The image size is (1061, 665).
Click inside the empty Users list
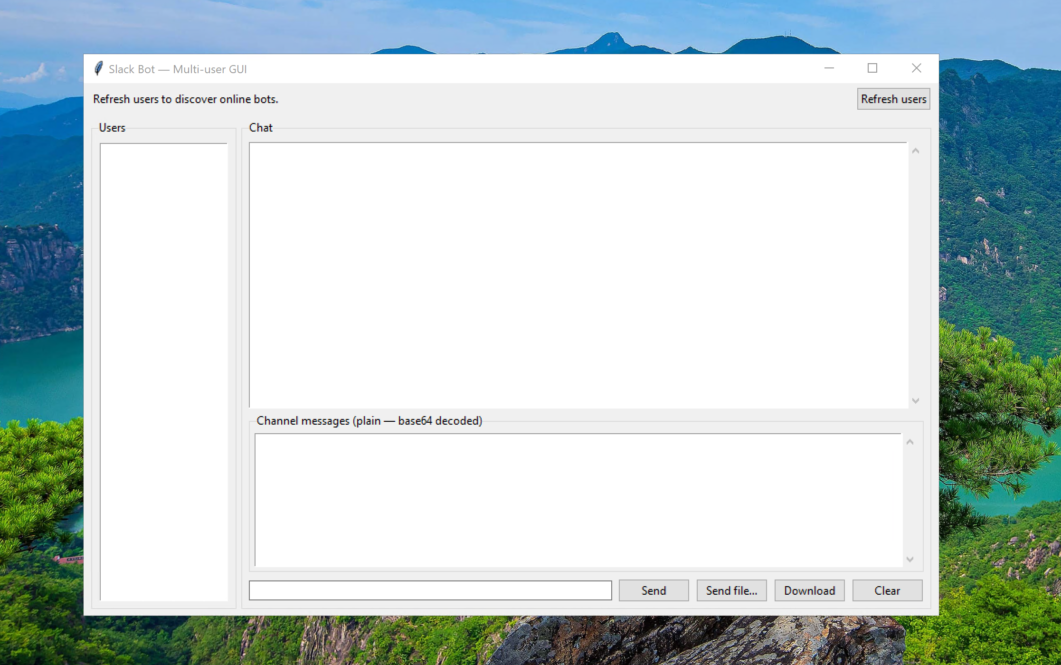pos(163,370)
